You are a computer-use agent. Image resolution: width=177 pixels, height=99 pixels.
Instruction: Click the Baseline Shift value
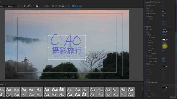(x=163, y=5)
